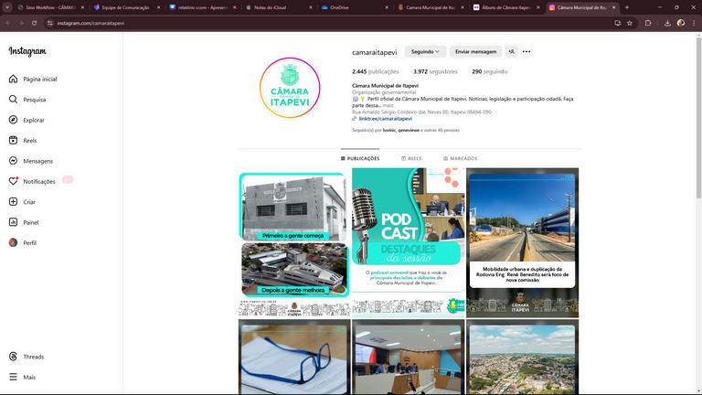The image size is (702, 395).
Task: Open Perfil from the sidebar
Action: pos(23,242)
